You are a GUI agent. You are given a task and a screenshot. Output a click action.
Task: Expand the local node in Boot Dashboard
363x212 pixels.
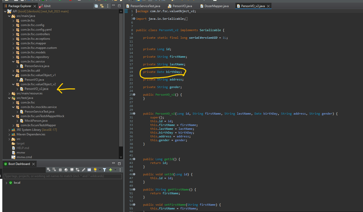point(6,183)
